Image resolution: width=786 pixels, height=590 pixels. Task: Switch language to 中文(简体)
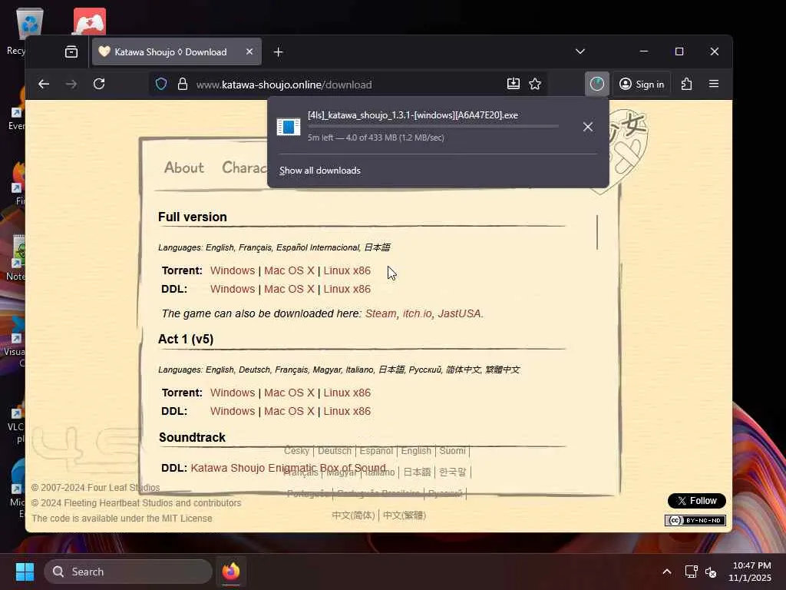[x=353, y=515]
